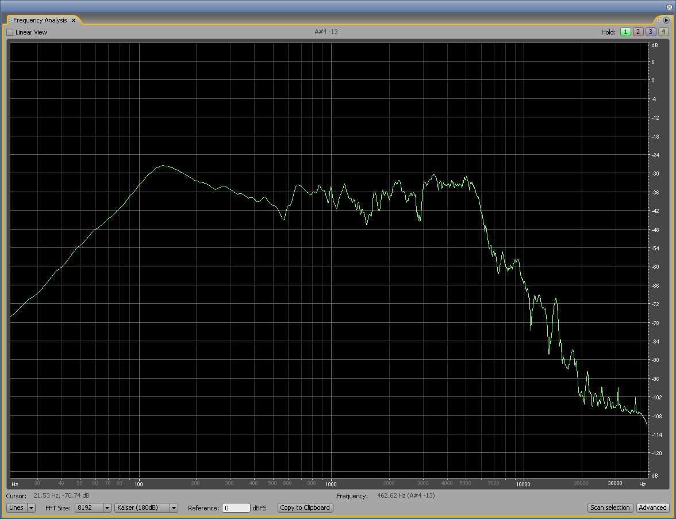The height and width of the screenshot is (519, 676).
Task: Open the Lines graph style dropdown
Action: [x=21, y=508]
